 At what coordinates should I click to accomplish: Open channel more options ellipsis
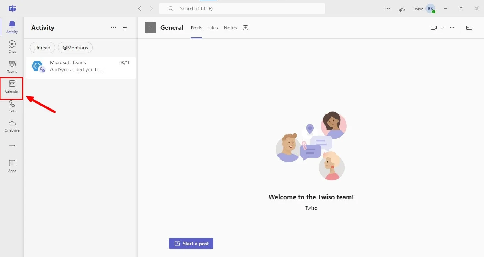coord(452,28)
